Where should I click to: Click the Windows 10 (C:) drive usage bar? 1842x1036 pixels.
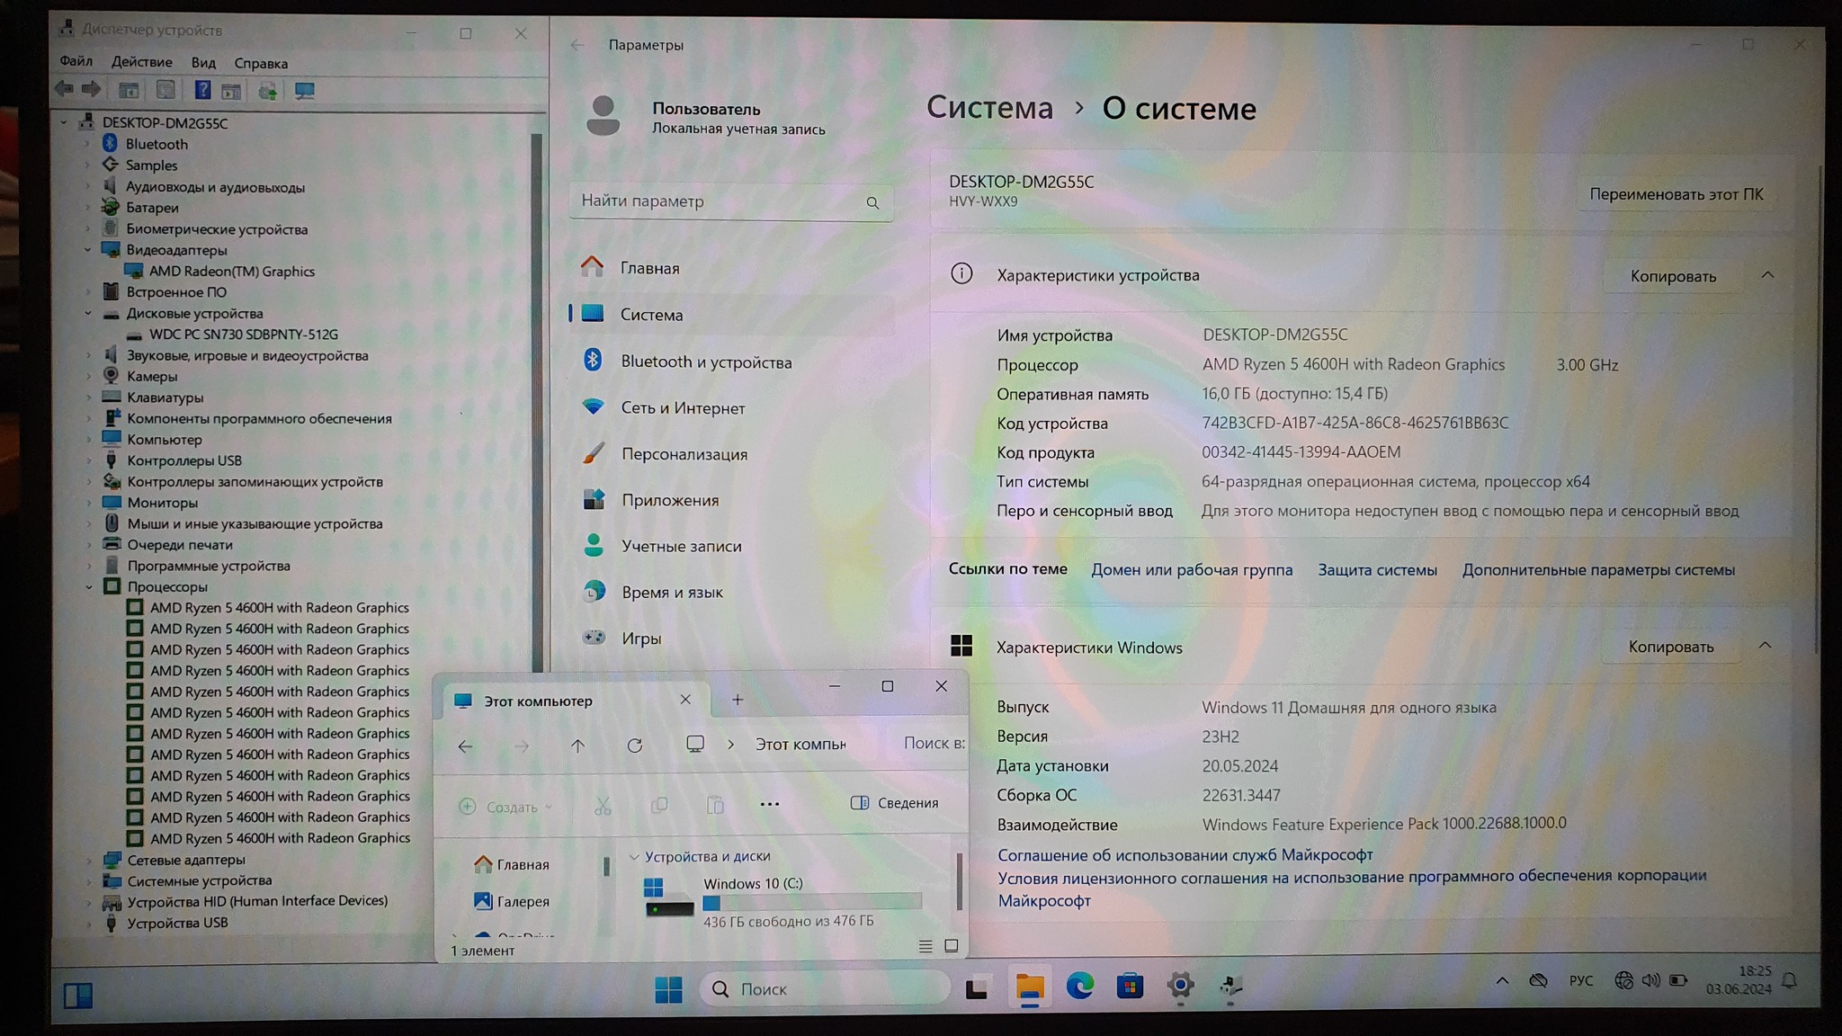[x=812, y=902]
